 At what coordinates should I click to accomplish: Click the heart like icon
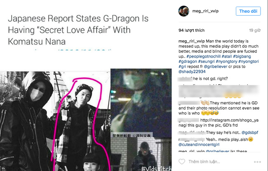(182, 162)
